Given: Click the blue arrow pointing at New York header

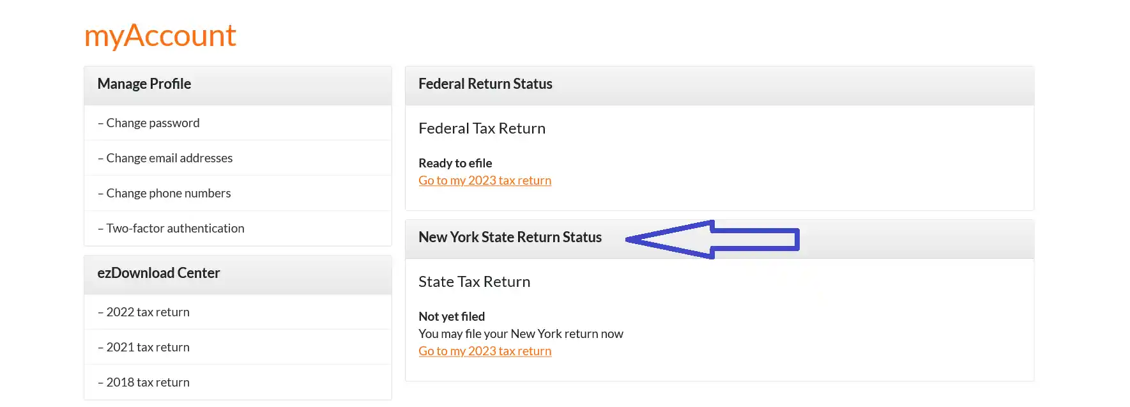Looking at the screenshot, I should coord(712,240).
